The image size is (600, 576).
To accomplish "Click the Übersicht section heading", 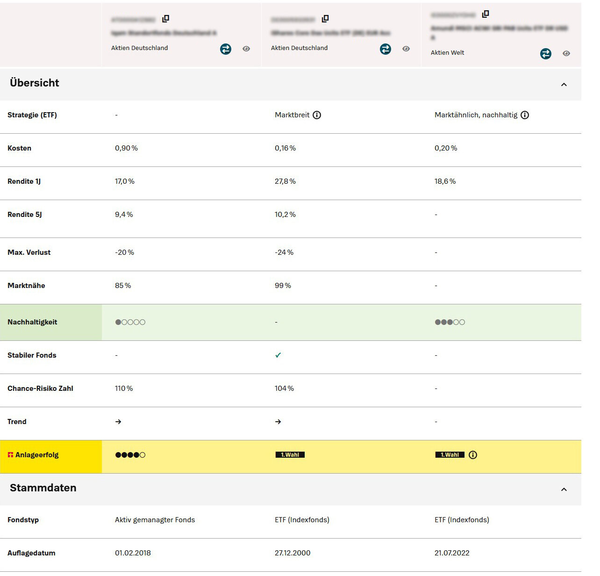I will tap(35, 83).
